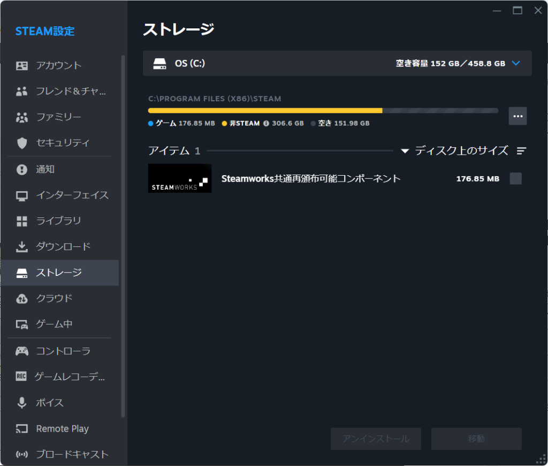The height and width of the screenshot is (466, 548).
Task: Open ゲームレコーデ settings via REC icon
Action: coord(21,377)
